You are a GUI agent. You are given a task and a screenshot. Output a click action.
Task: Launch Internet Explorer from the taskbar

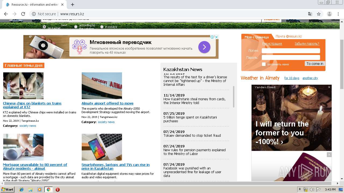tap(21, 190)
